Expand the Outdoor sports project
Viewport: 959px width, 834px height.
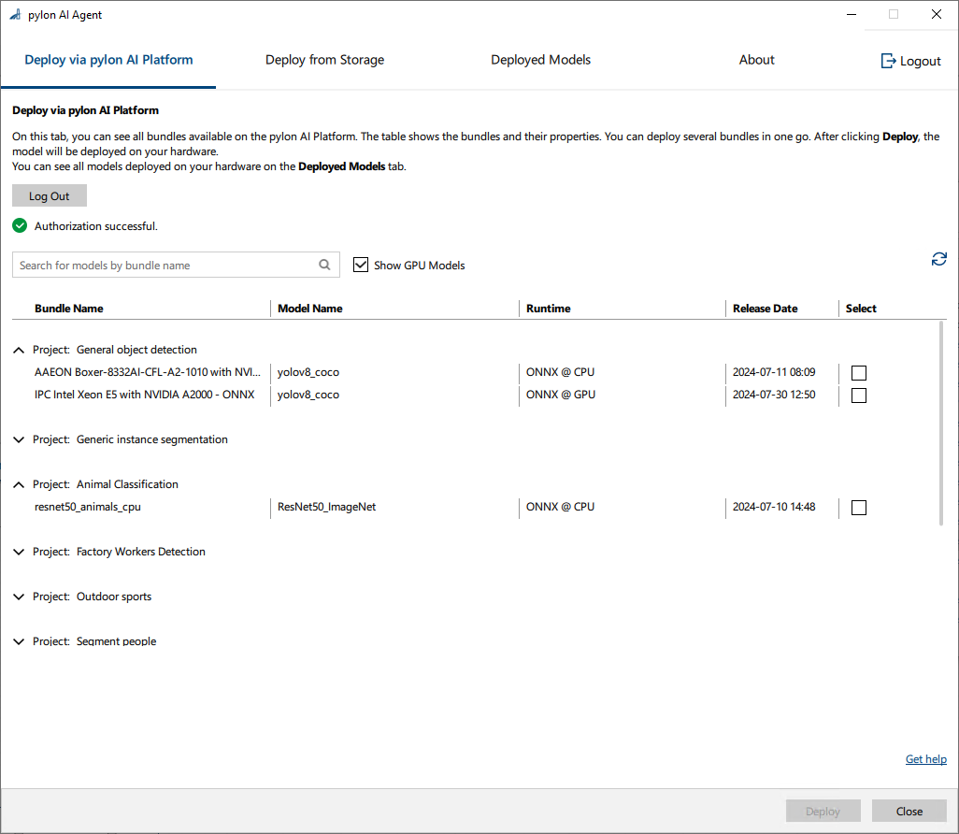[19, 597]
